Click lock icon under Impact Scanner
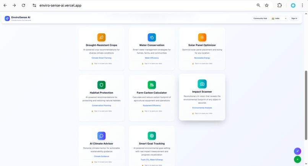 coord(193,113)
